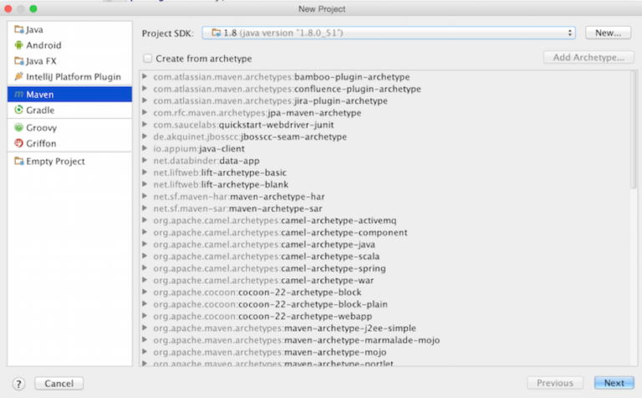Select the Java FX icon in sidebar
This screenshot has height=398, width=642.
click(18, 61)
